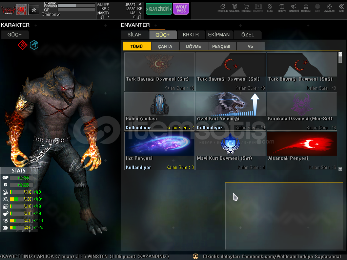Open the Wolf Pass purple button

181,9
